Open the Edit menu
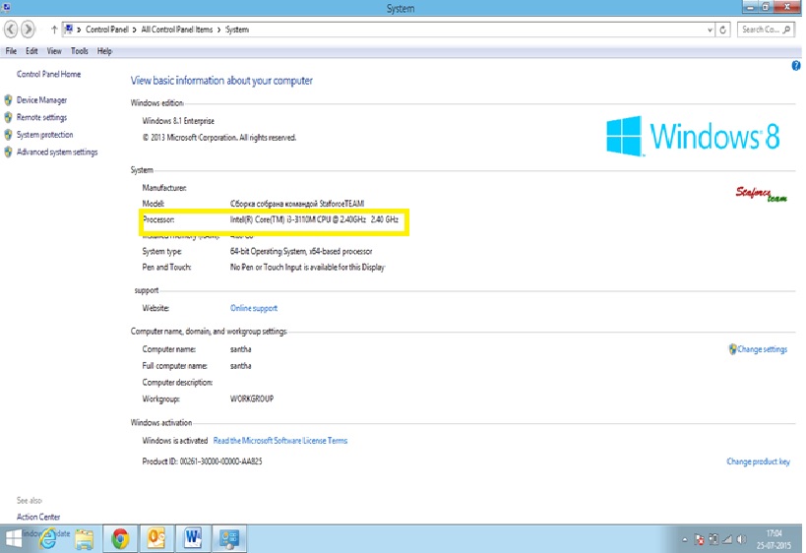The width and height of the screenshot is (806, 553). point(31,51)
